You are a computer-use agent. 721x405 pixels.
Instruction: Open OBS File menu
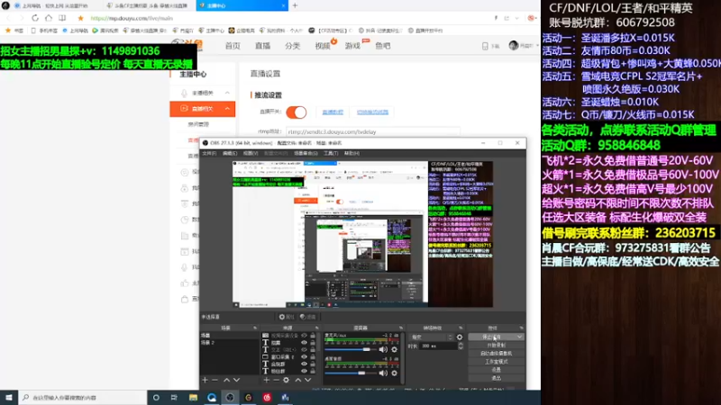pyautogui.click(x=209, y=153)
